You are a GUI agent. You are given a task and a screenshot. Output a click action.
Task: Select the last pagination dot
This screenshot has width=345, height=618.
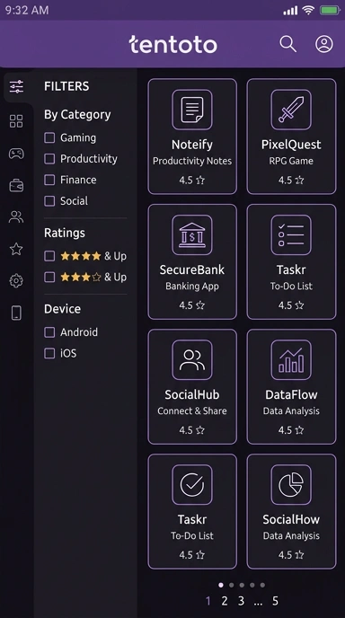262,585
